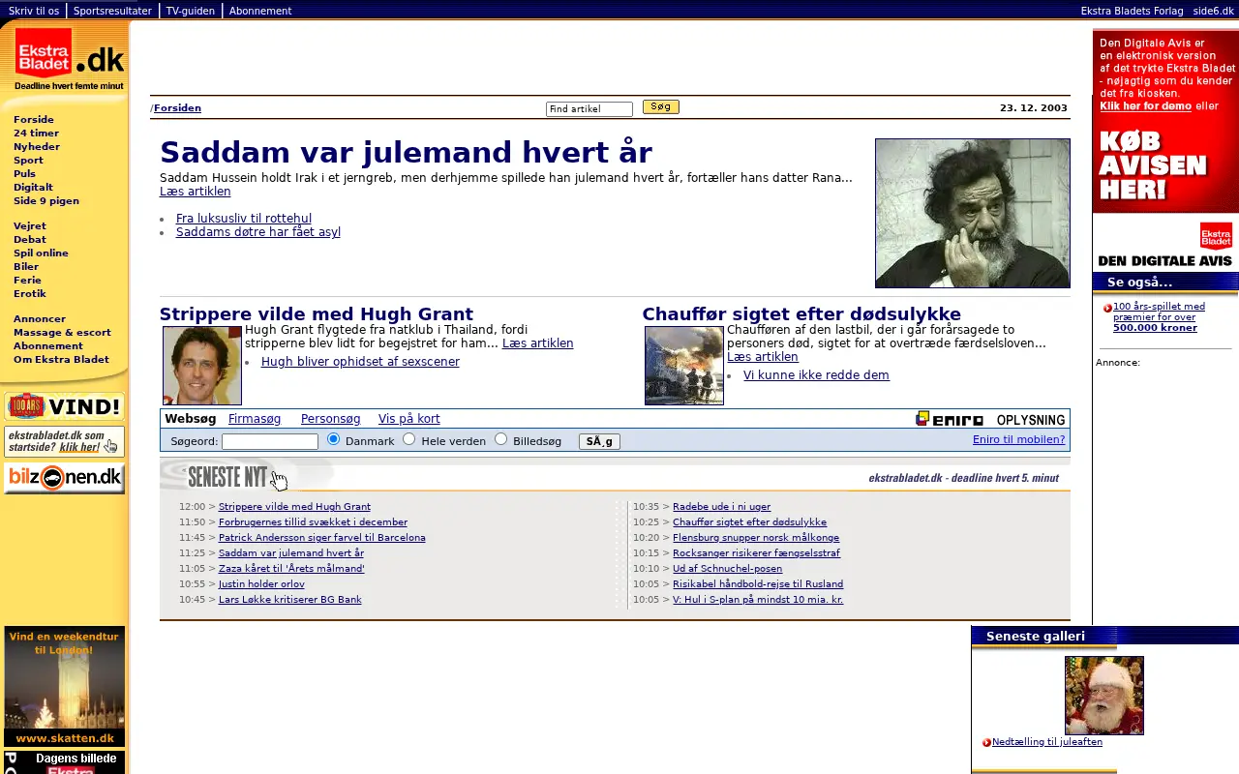Select the Billedsøg radio button

click(x=500, y=439)
